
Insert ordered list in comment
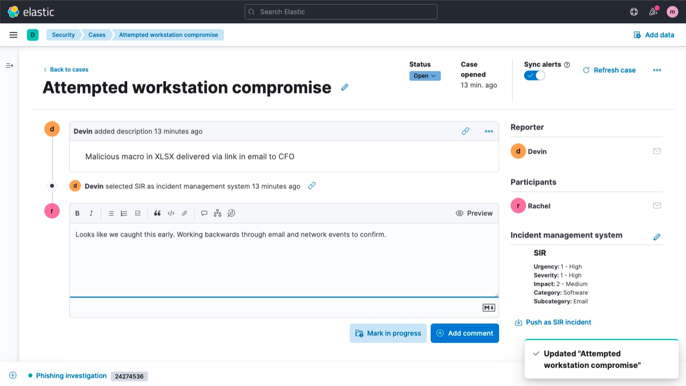click(x=124, y=213)
